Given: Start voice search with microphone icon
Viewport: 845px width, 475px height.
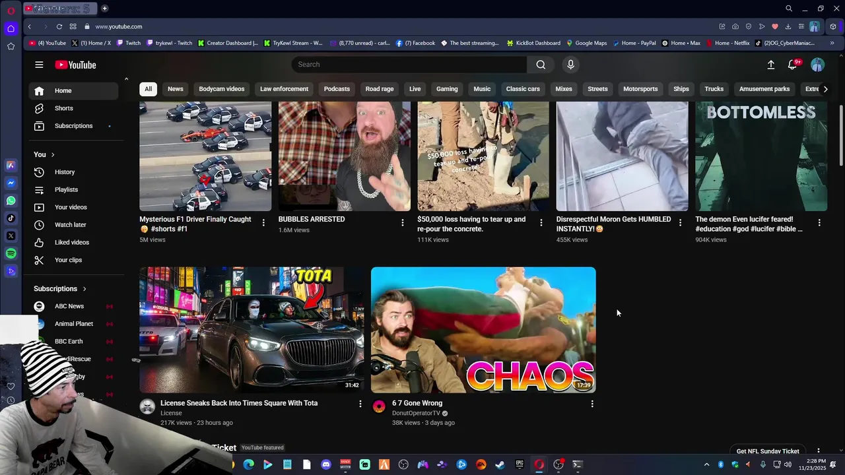Looking at the screenshot, I should coord(571,65).
